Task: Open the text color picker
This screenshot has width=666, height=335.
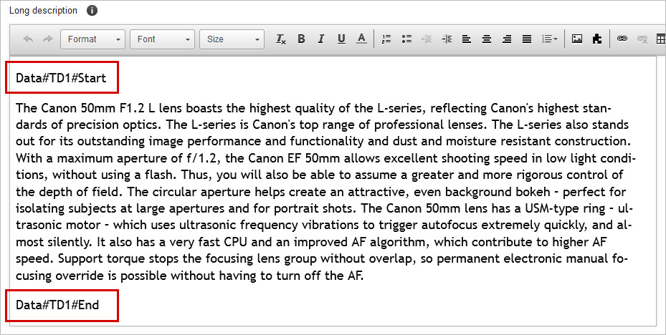Action: click(361, 39)
